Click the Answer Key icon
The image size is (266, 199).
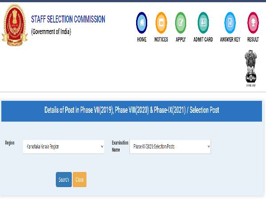(230, 23)
